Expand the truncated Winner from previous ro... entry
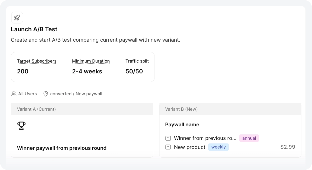Image resolution: width=312 pixels, height=170 pixels. click(205, 138)
